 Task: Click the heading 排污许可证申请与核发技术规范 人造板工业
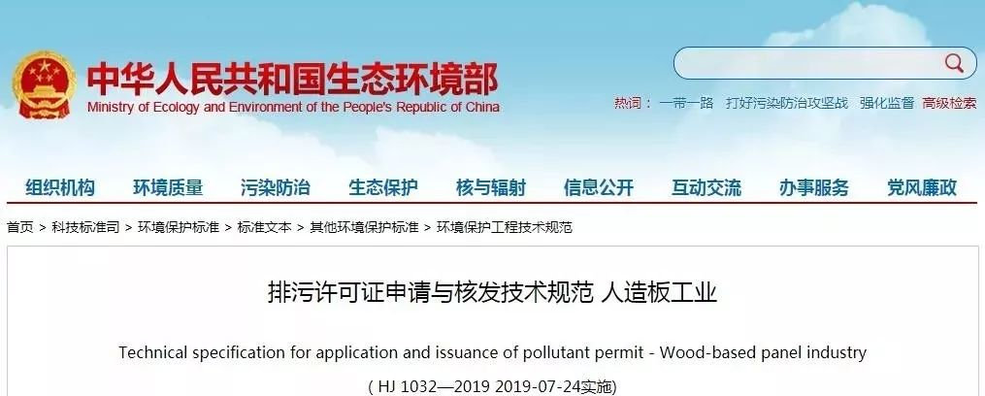click(493, 293)
